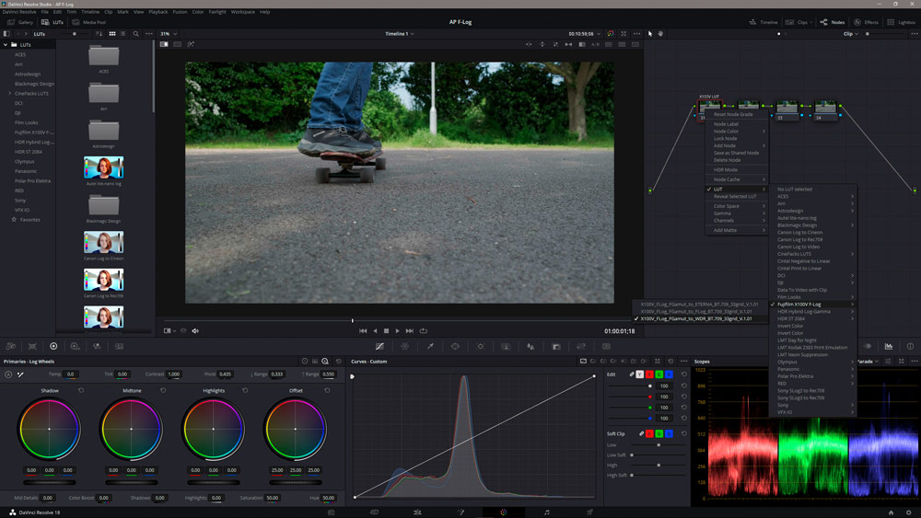Toggle the red curve channel button
921x518 pixels.
[x=649, y=374]
